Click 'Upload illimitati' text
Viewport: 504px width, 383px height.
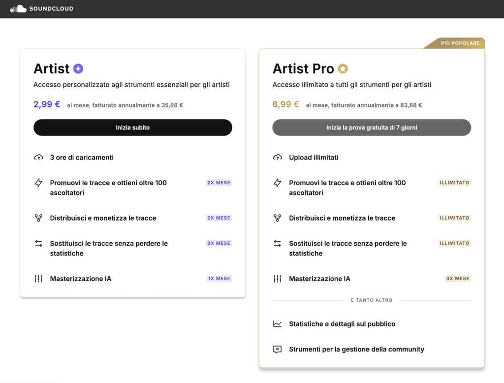point(314,157)
